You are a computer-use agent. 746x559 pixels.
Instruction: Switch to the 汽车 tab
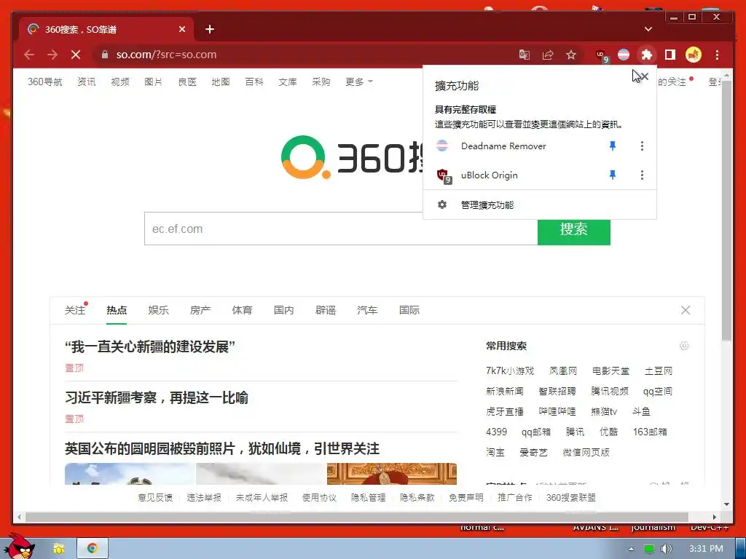[x=367, y=310]
